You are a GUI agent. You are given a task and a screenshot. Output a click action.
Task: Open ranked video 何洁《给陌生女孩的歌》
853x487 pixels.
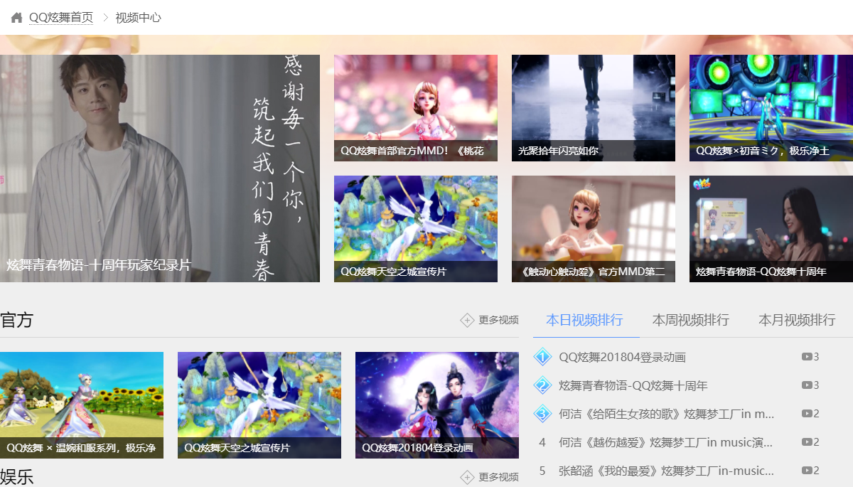pos(667,414)
